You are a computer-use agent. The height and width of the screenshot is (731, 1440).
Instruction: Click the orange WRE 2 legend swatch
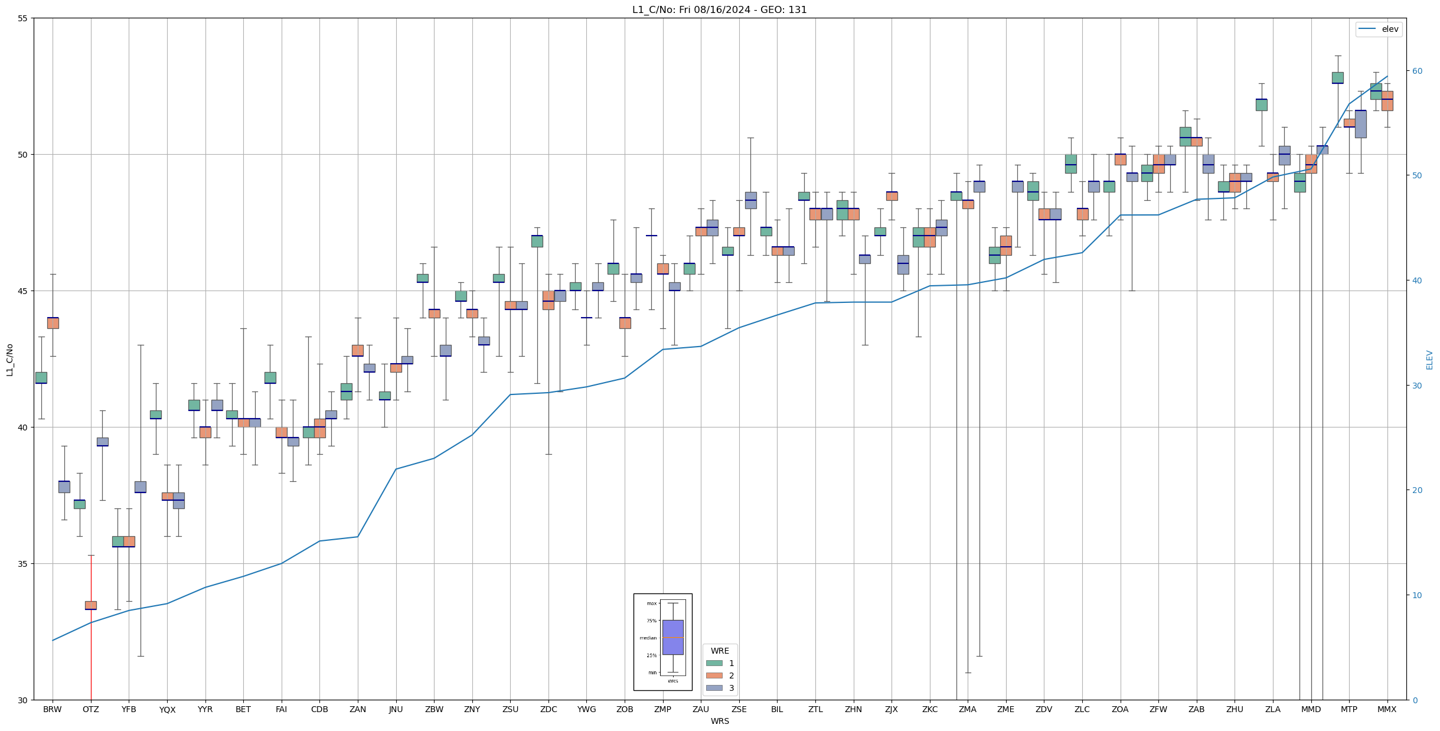[x=714, y=675]
